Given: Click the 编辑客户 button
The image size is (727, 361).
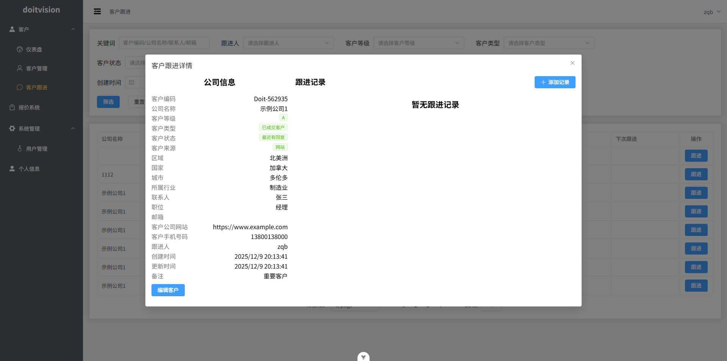Looking at the screenshot, I should coord(168,290).
